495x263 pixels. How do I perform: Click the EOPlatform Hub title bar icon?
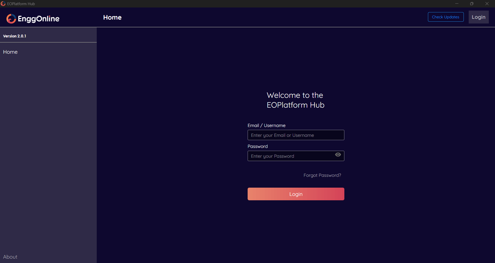click(x=3, y=4)
